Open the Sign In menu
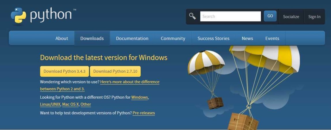331x130 pixels. (314, 17)
